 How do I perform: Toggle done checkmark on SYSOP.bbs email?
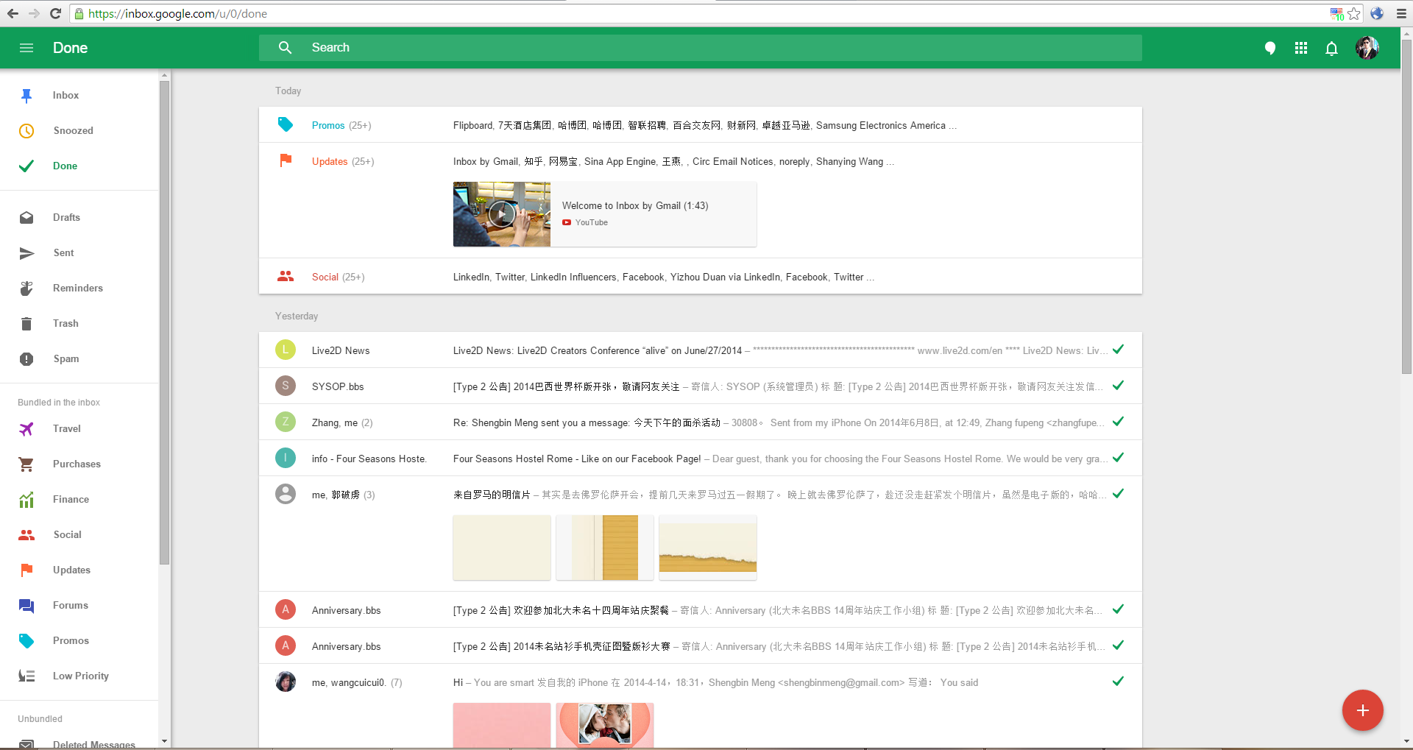click(1119, 386)
